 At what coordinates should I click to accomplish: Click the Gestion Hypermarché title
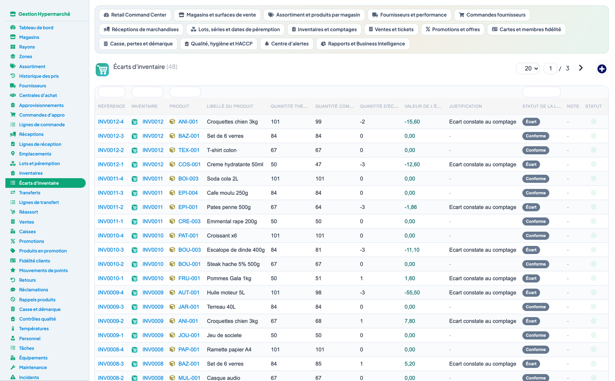pos(44,14)
